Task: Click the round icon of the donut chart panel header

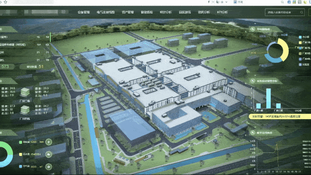Action: (x=252, y=29)
